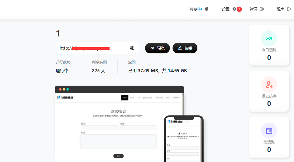This screenshot has width=294, height=162.
Task: Click the 獨立訪客 label
Action: tap(269, 96)
